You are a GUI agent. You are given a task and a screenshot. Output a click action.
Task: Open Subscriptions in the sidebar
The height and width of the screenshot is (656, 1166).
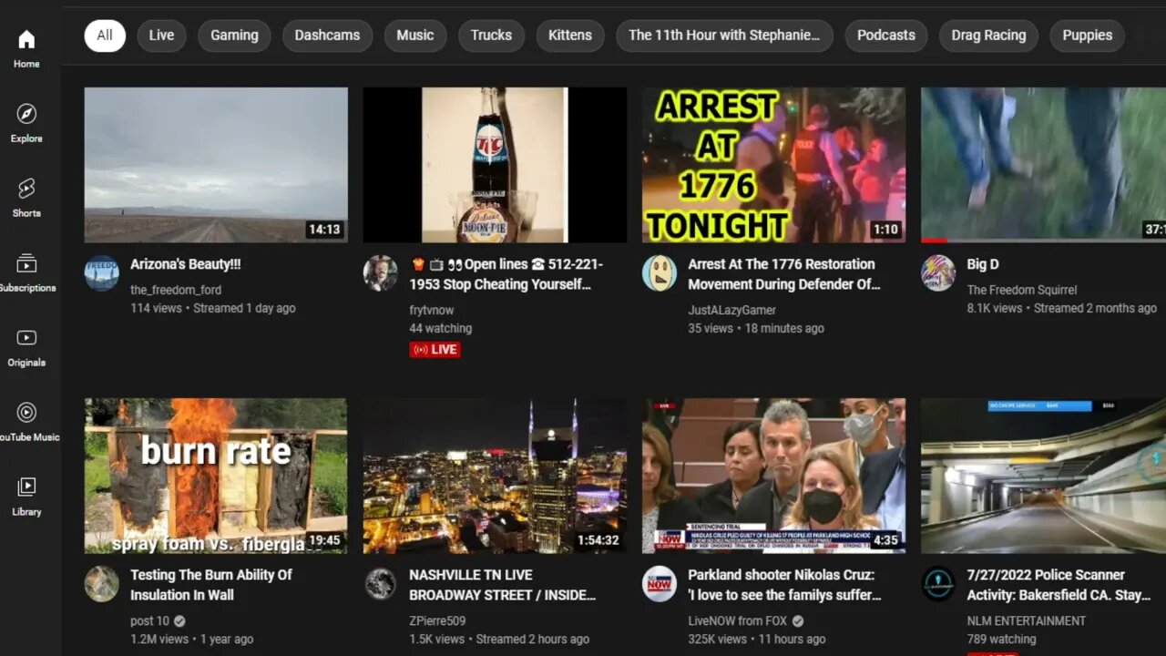pyautogui.click(x=26, y=272)
